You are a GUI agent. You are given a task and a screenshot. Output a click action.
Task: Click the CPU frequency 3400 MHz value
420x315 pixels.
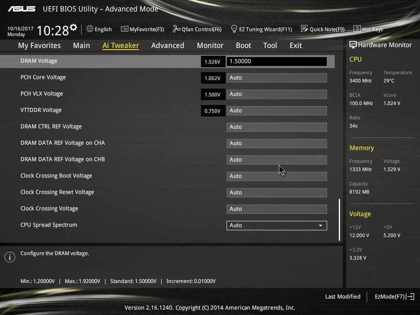pyautogui.click(x=361, y=81)
